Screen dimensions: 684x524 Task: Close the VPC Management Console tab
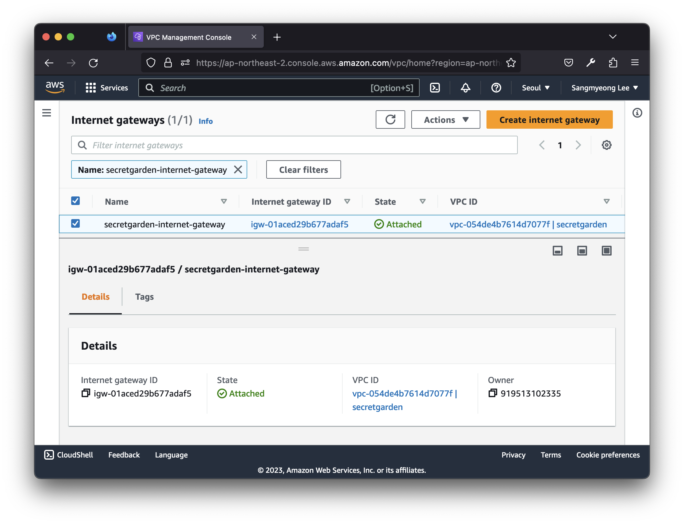coord(254,37)
